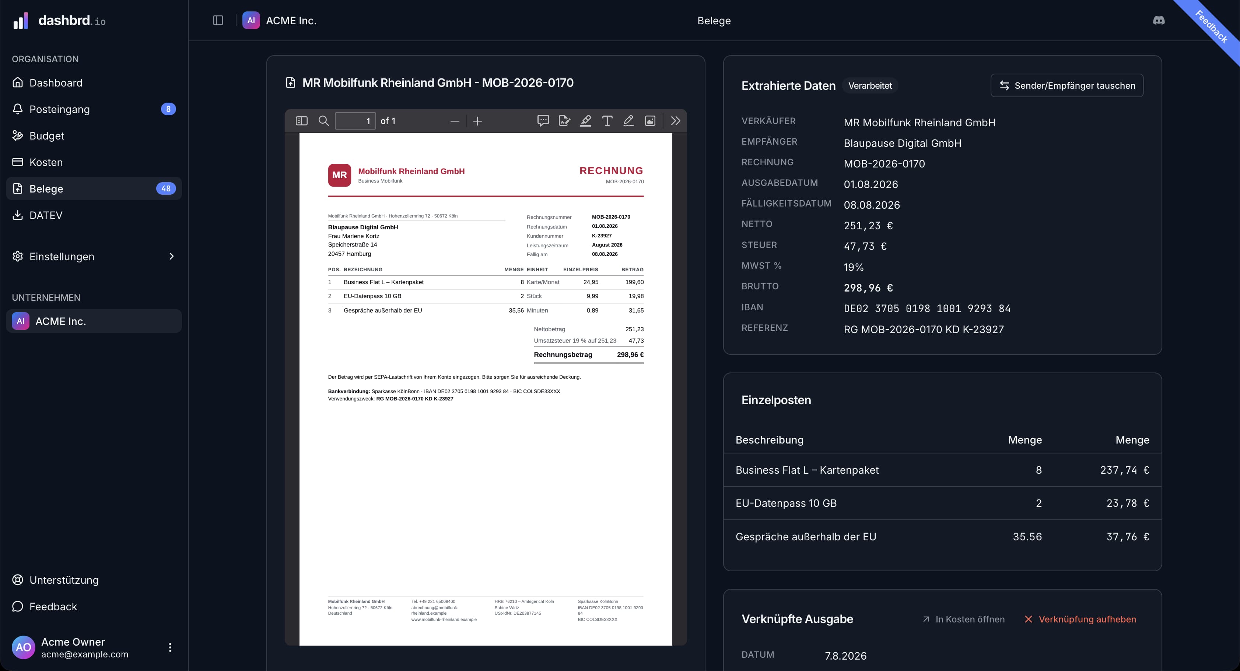Click the Feedback corner ribbon
This screenshot has width=1240, height=671.
[x=1212, y=27]
